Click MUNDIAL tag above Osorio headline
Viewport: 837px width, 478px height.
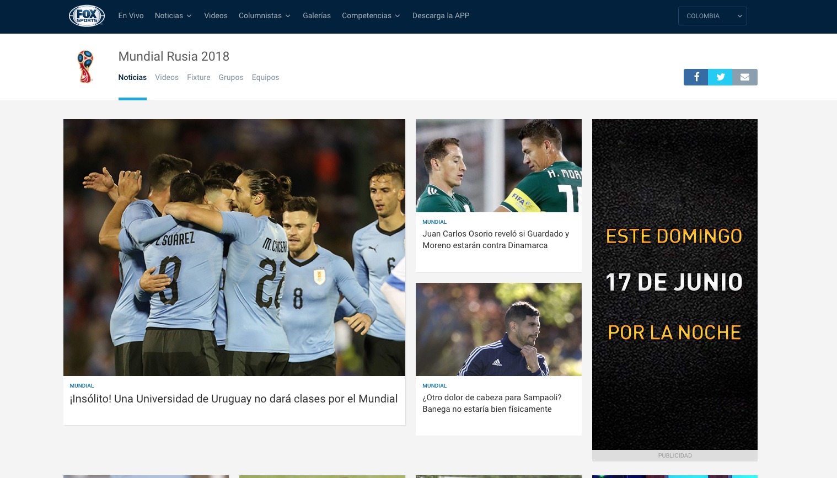[434, 222]
